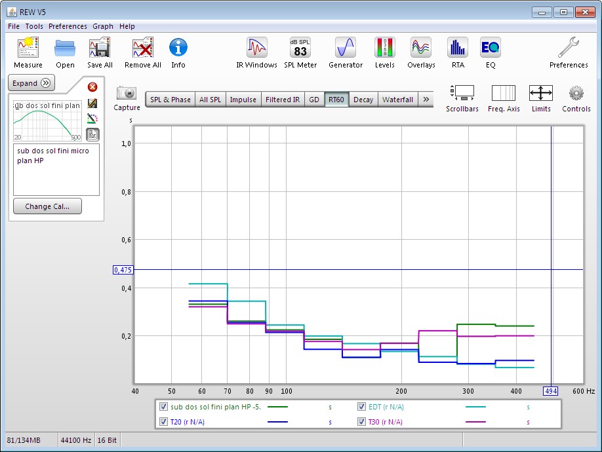Capture the graph with camera icon

(127, 93)
